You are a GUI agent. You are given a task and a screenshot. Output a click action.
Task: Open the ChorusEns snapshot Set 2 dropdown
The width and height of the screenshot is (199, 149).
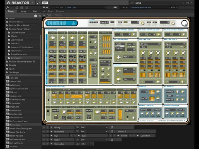(x=84, y=144)
